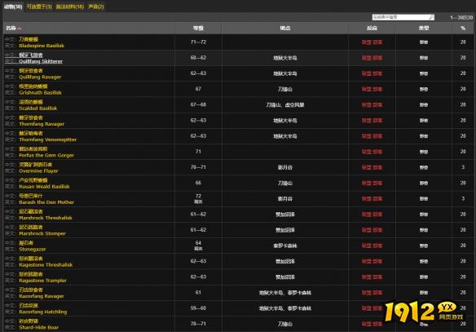
Task: Open the Thornfang Venomspitter link
Action: 47,139
